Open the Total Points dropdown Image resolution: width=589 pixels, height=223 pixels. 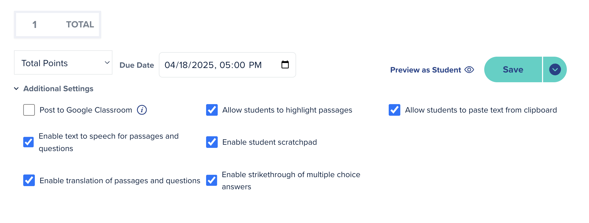coord(63,62)
